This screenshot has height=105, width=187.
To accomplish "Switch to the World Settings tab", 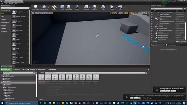I will (x=171, y=45).
